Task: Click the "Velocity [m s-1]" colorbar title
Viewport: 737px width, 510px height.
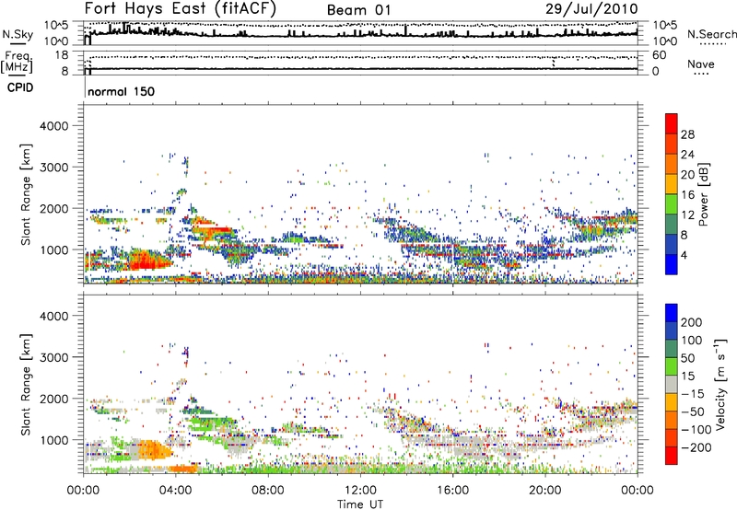Action: pos(720,384)
